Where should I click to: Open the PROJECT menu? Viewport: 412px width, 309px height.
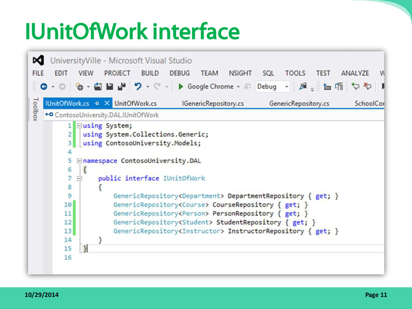(117, 73)
